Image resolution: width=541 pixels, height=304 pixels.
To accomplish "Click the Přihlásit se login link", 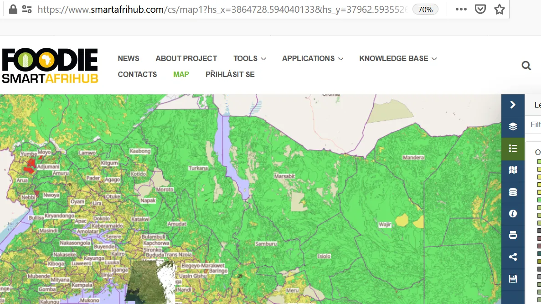I will [x=230, y=75].
